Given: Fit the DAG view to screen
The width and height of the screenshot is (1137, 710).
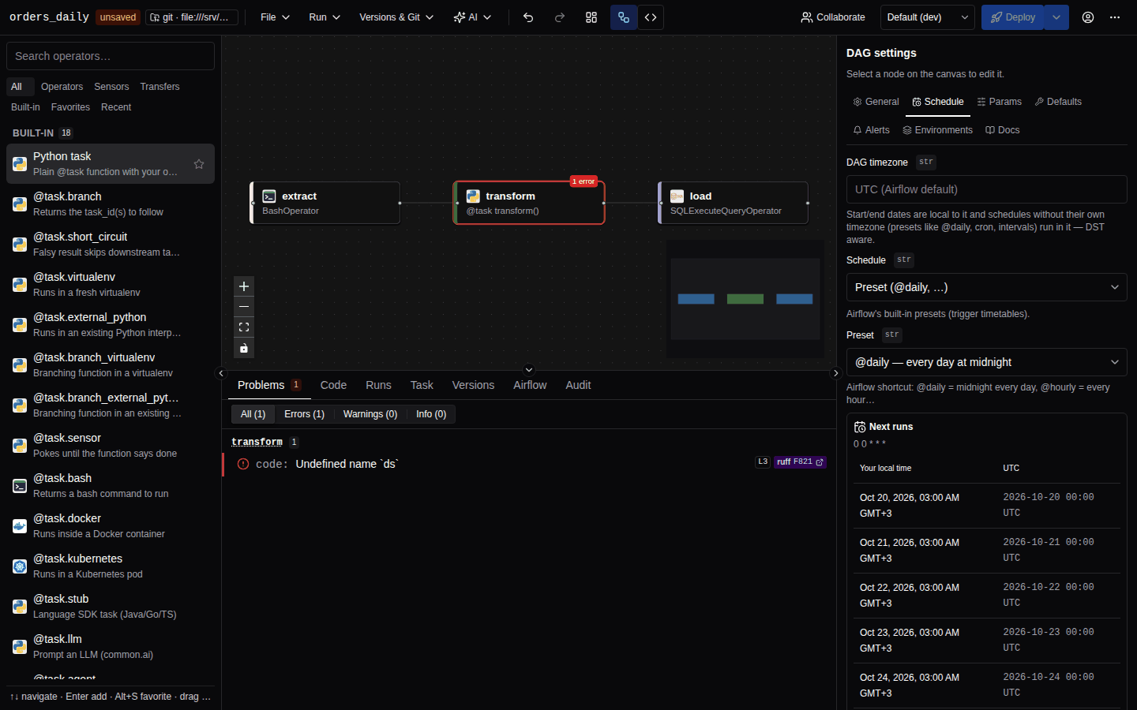Looking at the screenshot, I should (244, 327).
